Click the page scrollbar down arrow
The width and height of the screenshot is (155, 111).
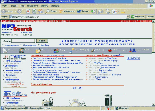tap(153, 104)
